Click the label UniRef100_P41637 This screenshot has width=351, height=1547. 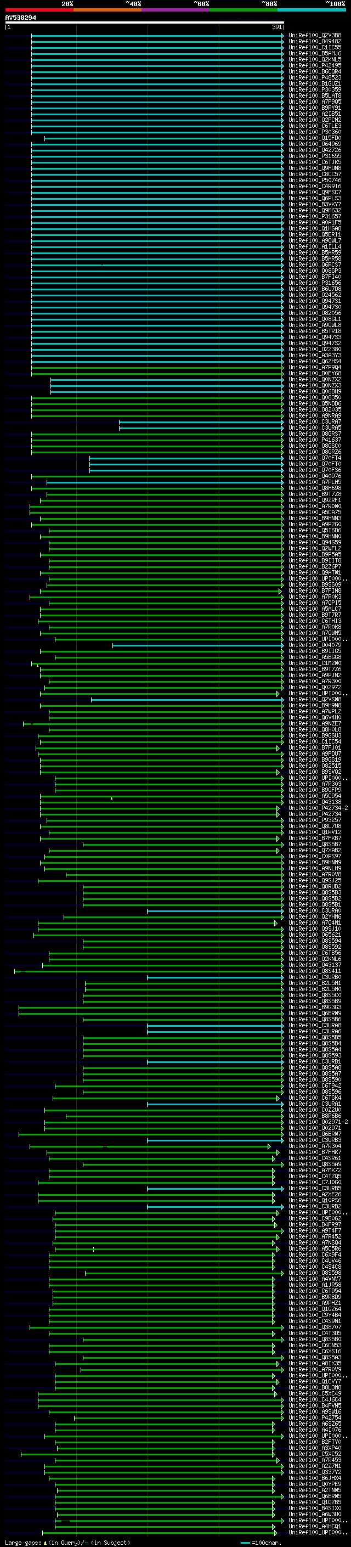[315, 440]
